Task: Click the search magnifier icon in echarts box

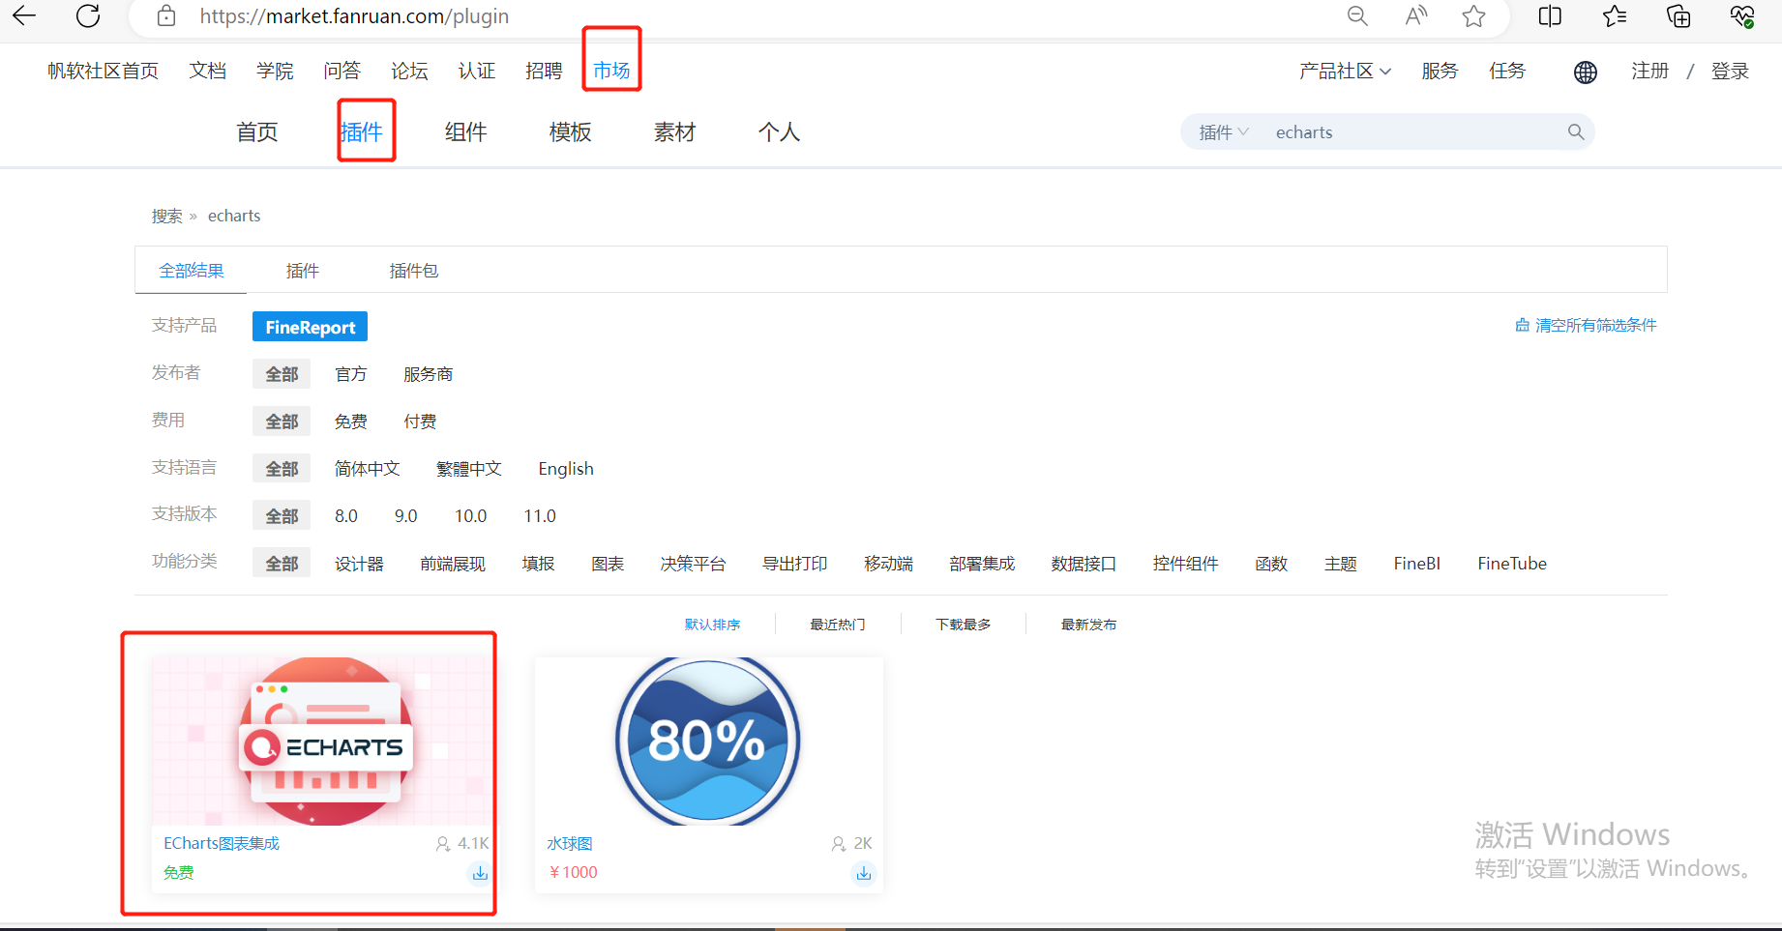Action: (1576, 132)
